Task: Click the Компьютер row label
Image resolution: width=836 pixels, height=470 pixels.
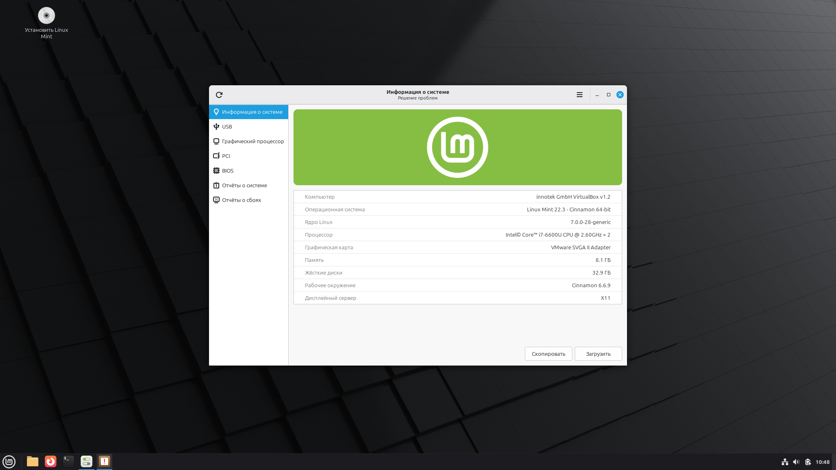Action: 320,197
